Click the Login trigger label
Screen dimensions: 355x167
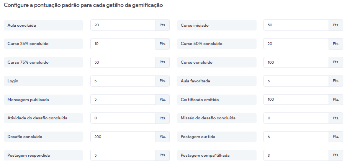(43, 81)
